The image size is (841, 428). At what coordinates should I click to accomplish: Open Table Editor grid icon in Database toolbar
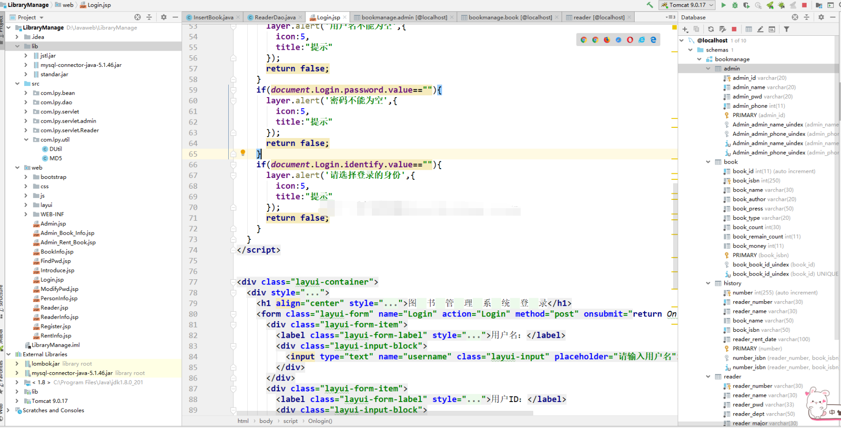[748, 29]
